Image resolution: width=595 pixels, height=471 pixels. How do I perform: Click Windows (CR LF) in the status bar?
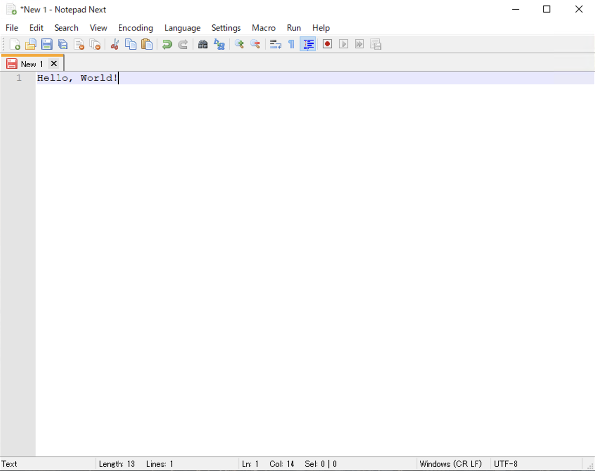[x=451, y=463]
